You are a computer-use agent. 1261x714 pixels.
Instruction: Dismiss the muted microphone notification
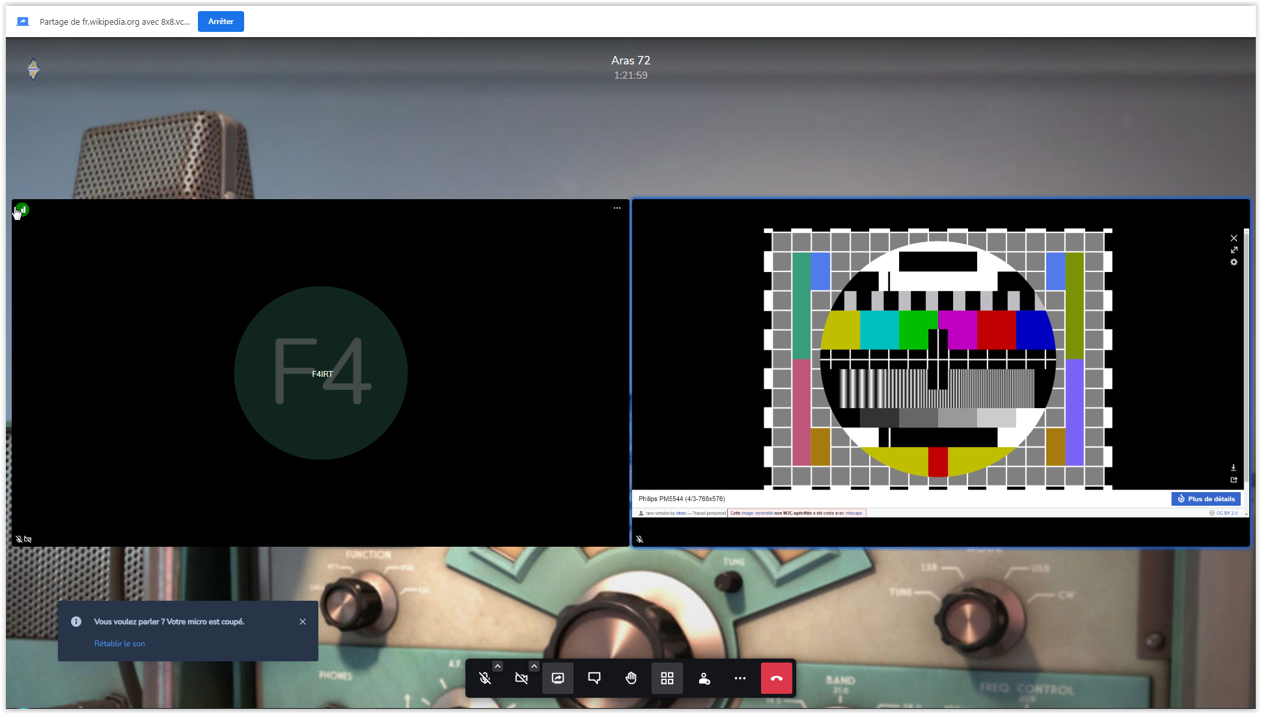point(303,622)
